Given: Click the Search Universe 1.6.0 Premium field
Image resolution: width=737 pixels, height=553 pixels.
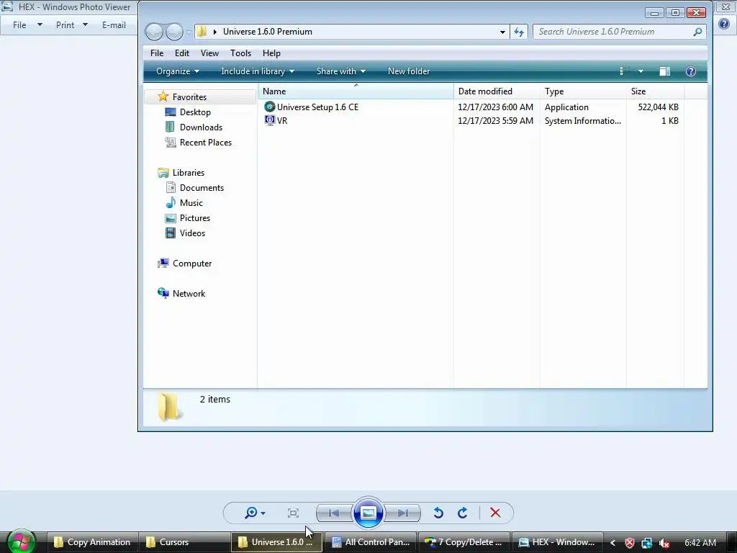Looking at the screenshot, I should click(620, 32).
